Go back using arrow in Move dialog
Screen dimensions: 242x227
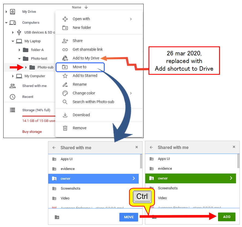coord(54,148)
